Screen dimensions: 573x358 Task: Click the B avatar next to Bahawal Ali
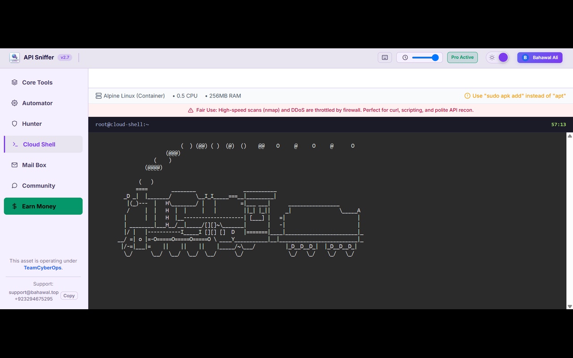(x=525, y=57)
